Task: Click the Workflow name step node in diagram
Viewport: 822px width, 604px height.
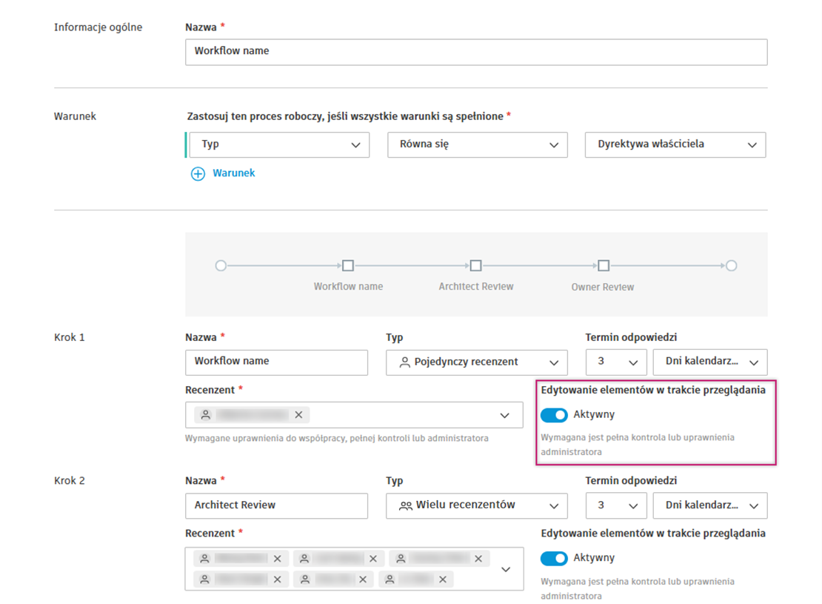Action: tap(348, 266)
